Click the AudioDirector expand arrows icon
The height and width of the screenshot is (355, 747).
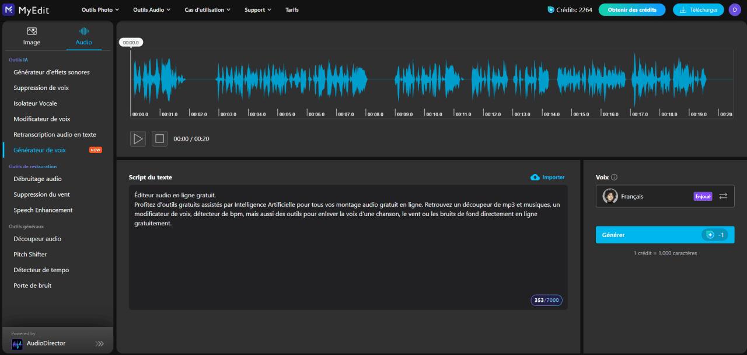click(99, 344)
